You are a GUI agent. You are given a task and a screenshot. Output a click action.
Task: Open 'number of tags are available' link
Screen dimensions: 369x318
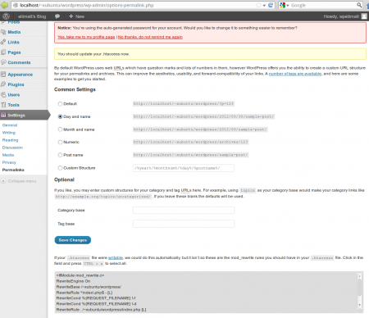tap(295, 74)
